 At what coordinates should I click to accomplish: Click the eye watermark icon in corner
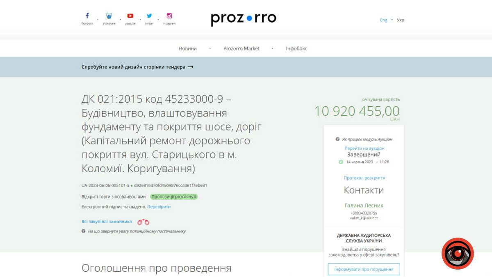(458, 254)
